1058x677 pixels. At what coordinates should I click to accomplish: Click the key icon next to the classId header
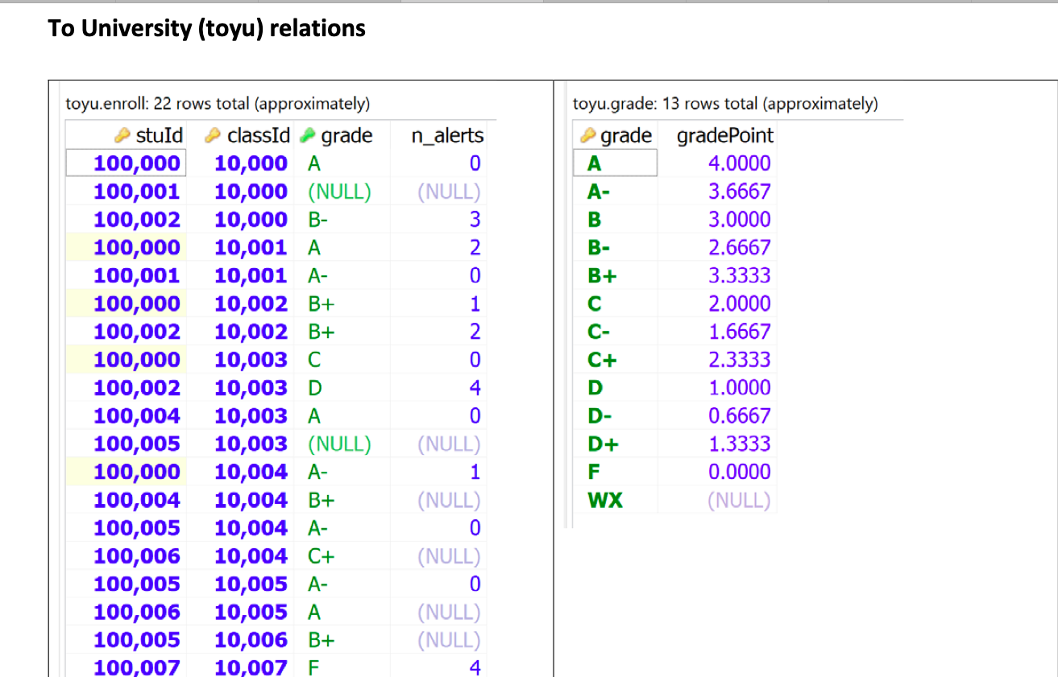[x=213, y=135]
